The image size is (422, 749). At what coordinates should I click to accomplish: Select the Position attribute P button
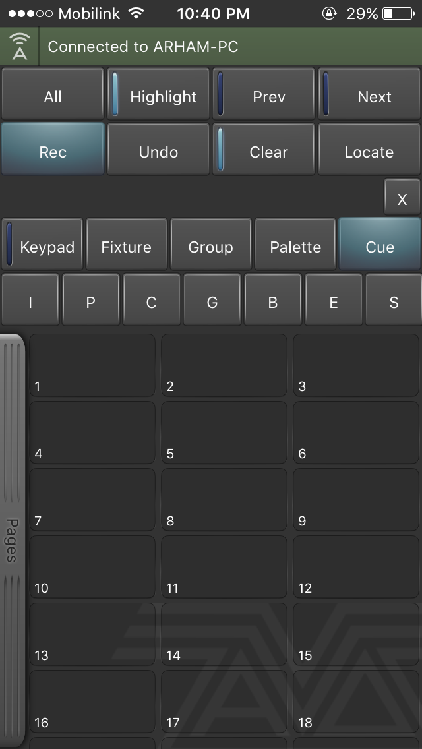(91, 301)
